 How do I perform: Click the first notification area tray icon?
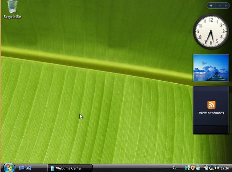click(x=187, y=168)
